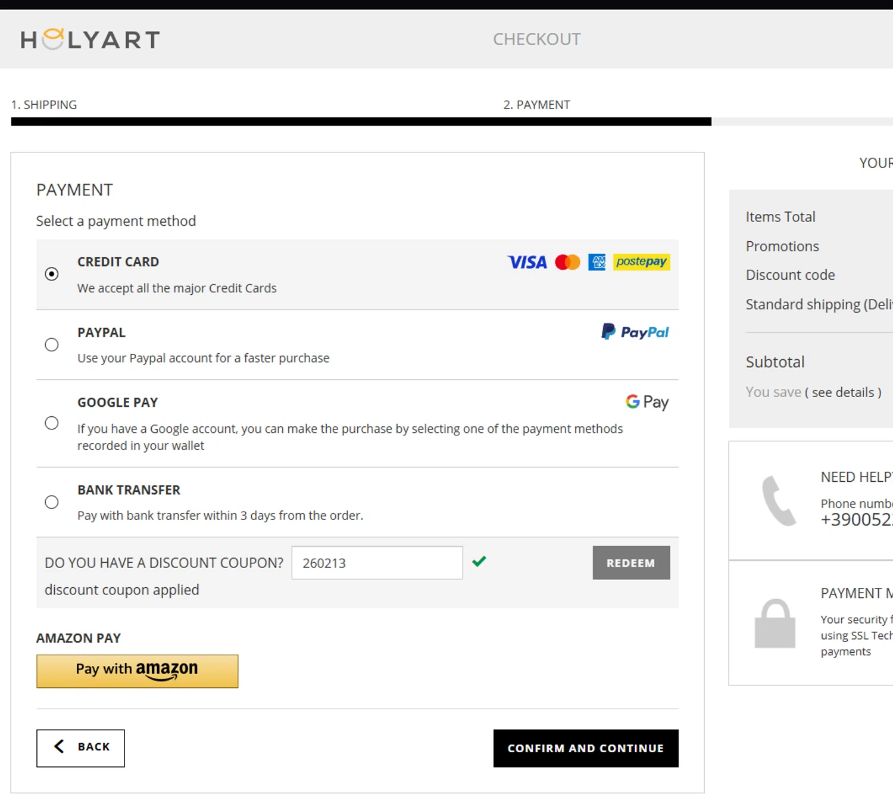893x804 pixels.
Task: Click the green coupon checkmark
Action: [x=479, y=561]
